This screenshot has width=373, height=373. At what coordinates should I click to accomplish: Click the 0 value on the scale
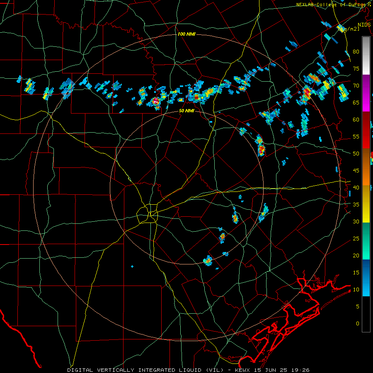click(358, 324)
